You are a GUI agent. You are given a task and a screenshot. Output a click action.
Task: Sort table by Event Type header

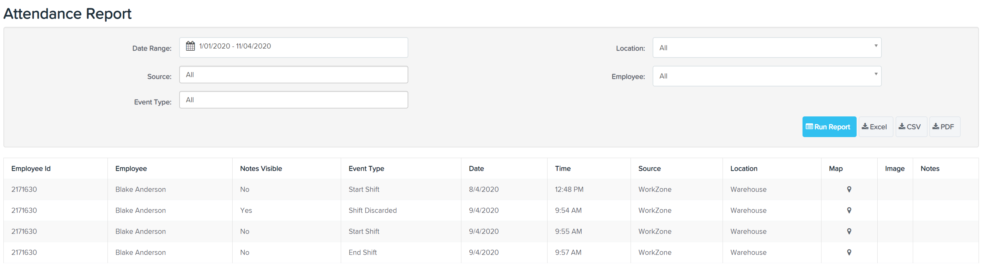pos(366,168)
